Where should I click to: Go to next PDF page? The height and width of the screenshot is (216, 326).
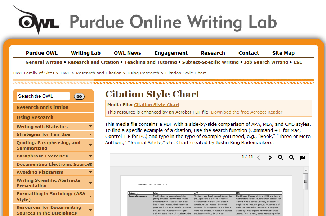click(x=270, y=158)
